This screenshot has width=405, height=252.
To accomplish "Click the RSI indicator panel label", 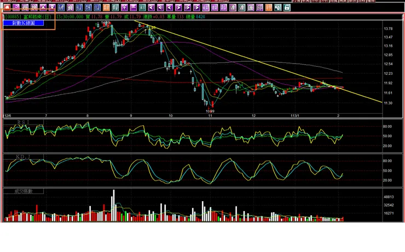I will tap(23, 122).
